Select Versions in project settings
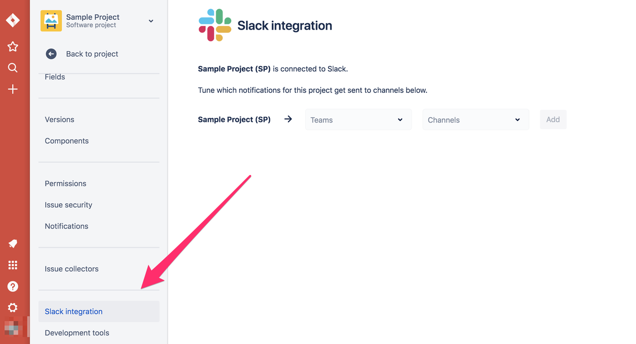Image resolution: width=636 pixels, height=344 pixels. click(x=59, y=119)
